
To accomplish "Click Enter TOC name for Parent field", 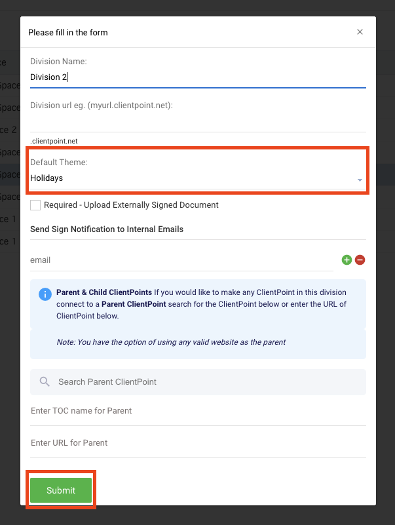I will (198, 411).
